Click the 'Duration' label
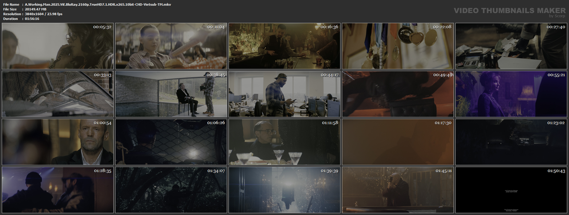This screenshot has height=215, width=569. tap(10, 19)
